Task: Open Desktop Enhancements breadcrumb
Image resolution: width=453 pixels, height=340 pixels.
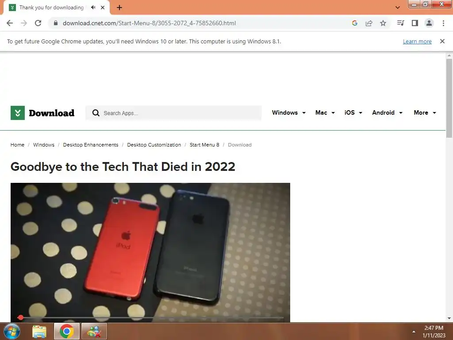Action: [x=91, y=145]
